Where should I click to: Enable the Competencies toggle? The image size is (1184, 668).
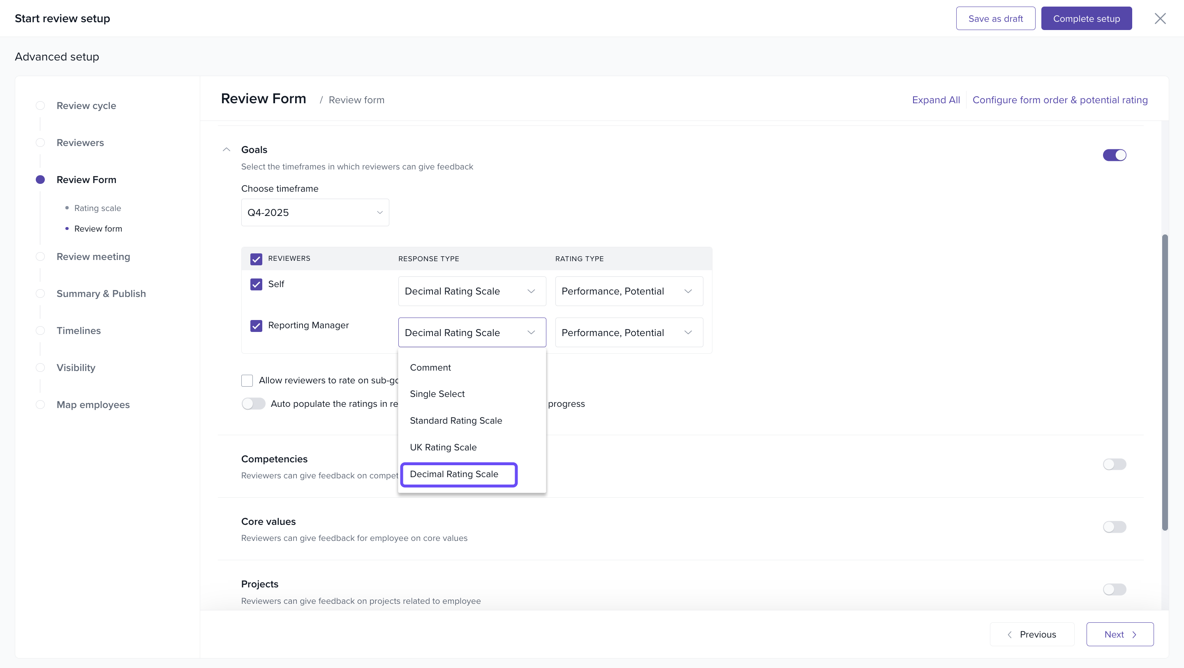tap(1114, 464)
